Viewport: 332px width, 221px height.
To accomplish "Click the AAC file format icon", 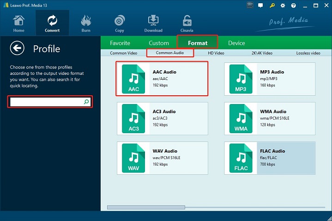I will pos(133,79).
